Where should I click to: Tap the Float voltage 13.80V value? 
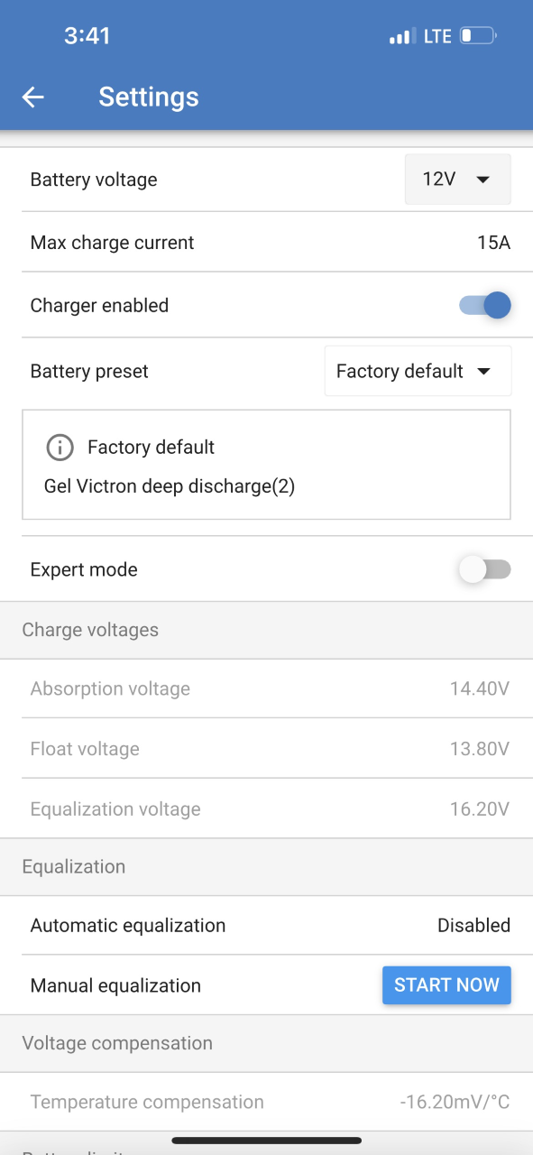[x=480, y=749]
